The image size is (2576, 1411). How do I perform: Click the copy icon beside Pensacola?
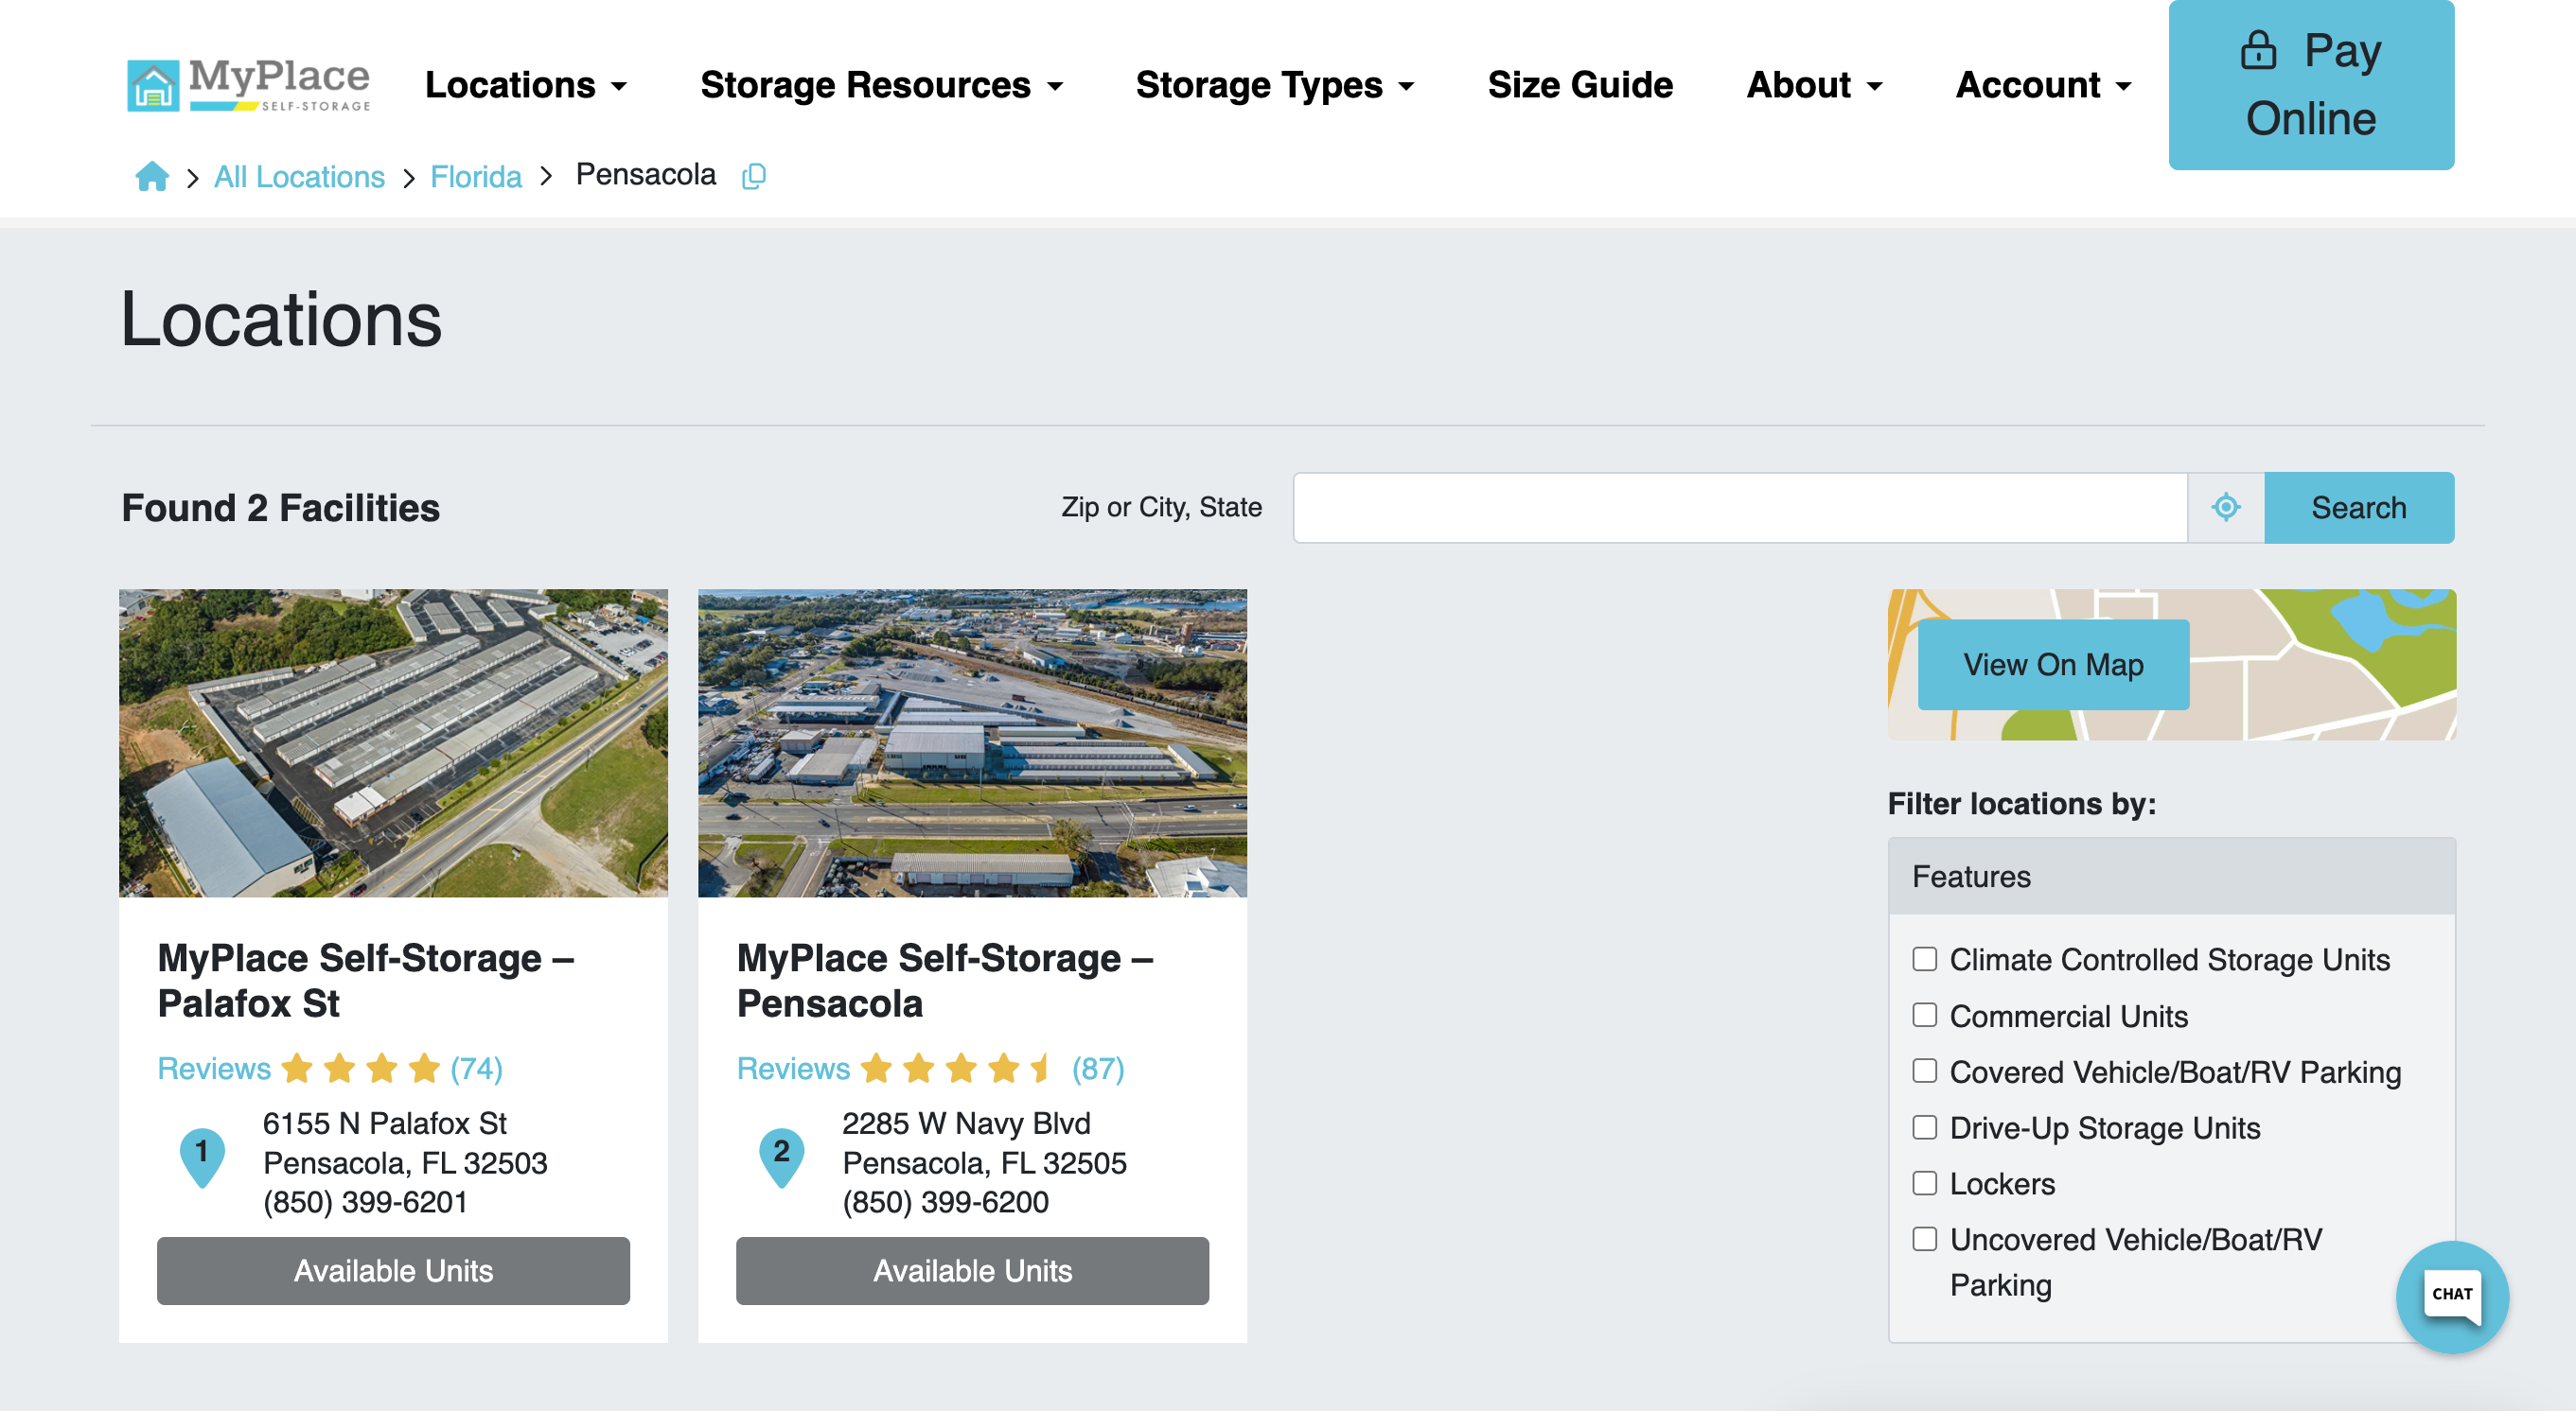tap(754, 177)
